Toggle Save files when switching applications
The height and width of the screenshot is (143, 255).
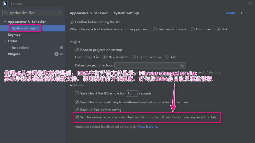(77, 102)
